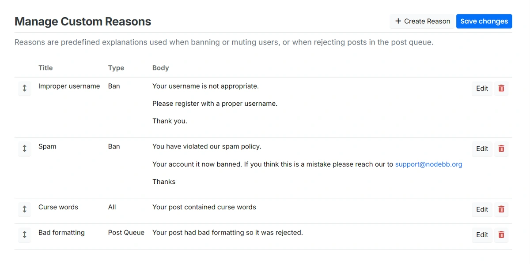Click the Create Reason button
This screenshot has height=264, width=530.
tap(422, 21)
